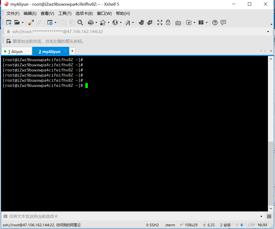
Task: Open toolbar options arrow at far right
Action: 271,24
